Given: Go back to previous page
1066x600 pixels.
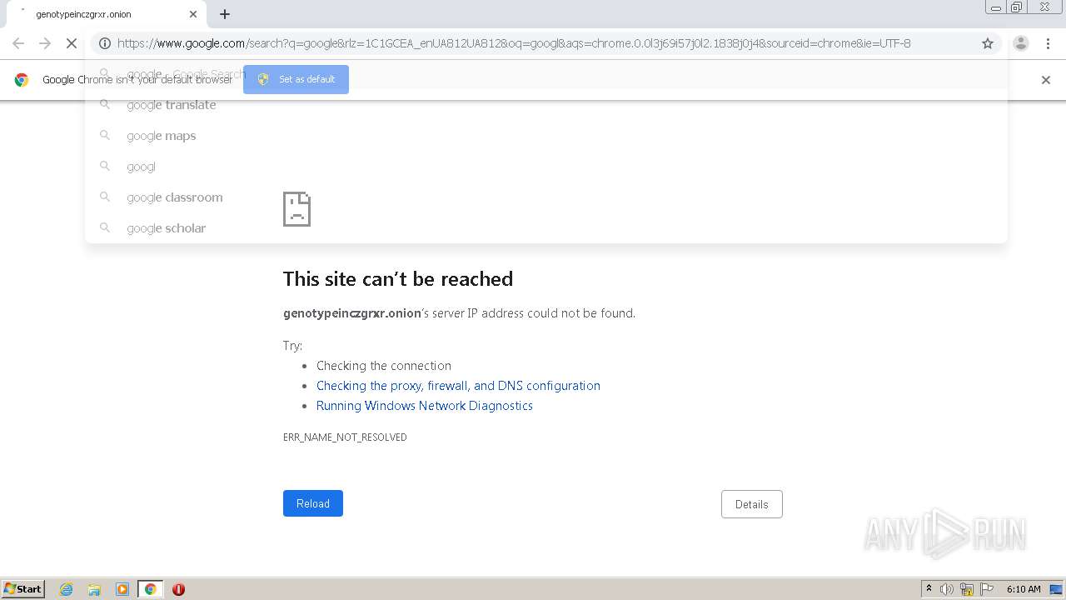Looking at the screenshot, I should click(18, 43).
